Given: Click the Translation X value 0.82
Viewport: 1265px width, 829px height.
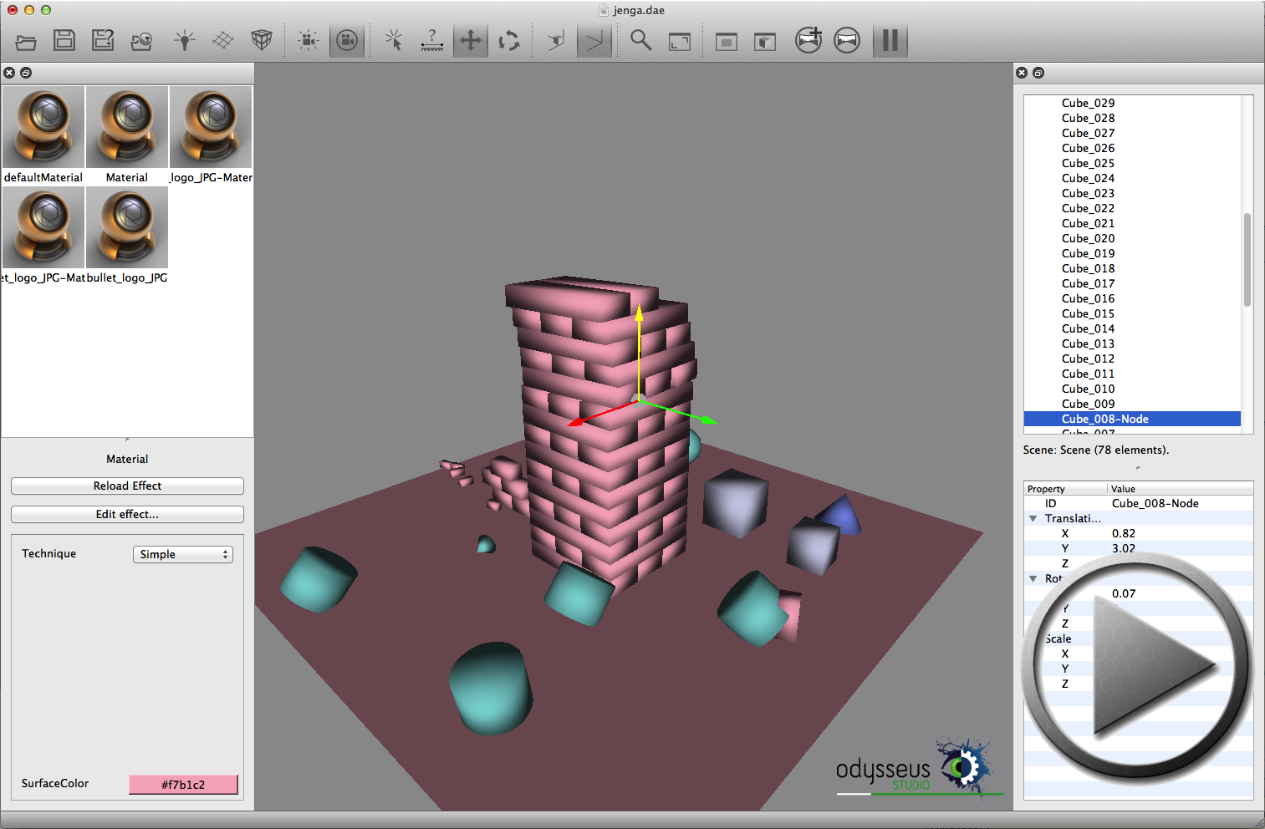Looking at the screenshot, I should pos(1124,534).
